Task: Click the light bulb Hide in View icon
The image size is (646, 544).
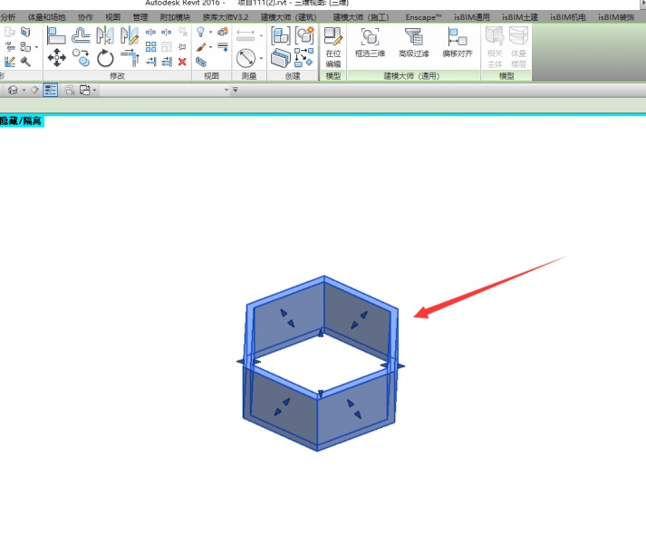Action: coord(200,32)
